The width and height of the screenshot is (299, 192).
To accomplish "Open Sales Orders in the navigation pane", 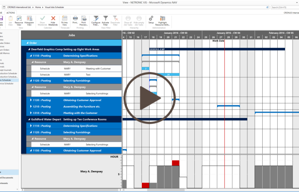I will [x=5, y=43].
